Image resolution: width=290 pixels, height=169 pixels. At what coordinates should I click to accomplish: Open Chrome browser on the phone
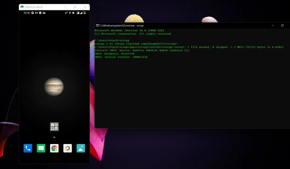54,148
